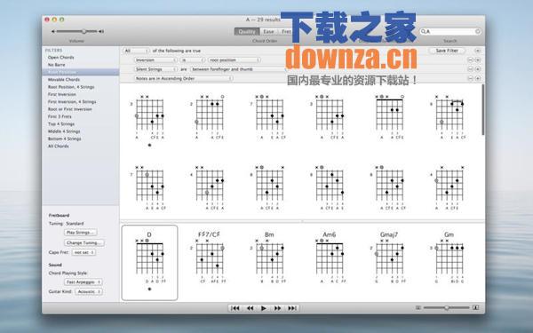Click the rewind playback button
Screen dimensions: 533x333
tap(250, 308)
